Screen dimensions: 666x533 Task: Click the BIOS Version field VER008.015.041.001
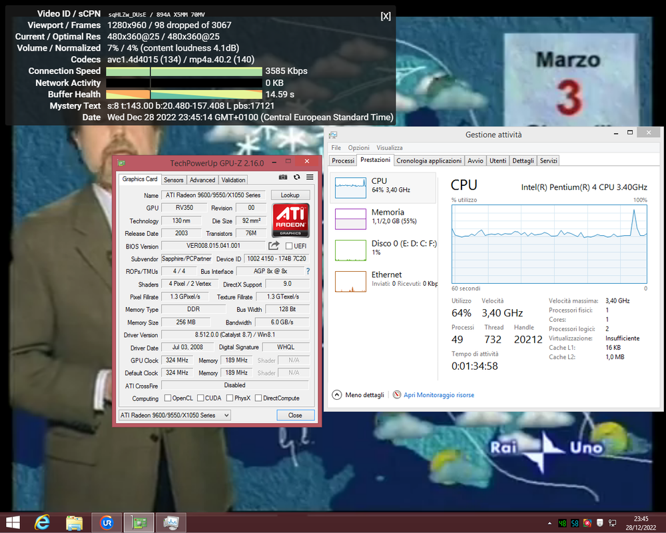click(x=214, y=246)
